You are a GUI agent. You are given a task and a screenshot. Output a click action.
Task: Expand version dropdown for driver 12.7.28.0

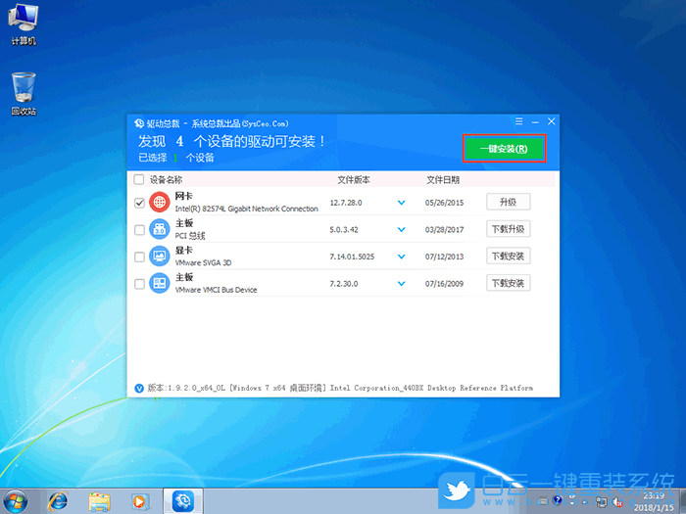point(401,203)
